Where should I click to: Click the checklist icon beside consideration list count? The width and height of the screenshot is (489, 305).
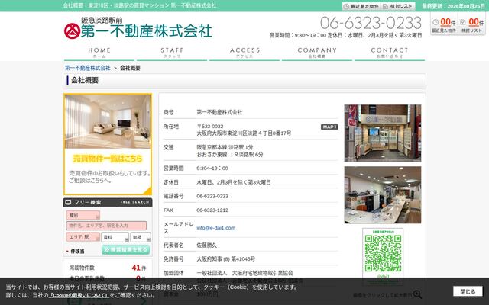463,22
